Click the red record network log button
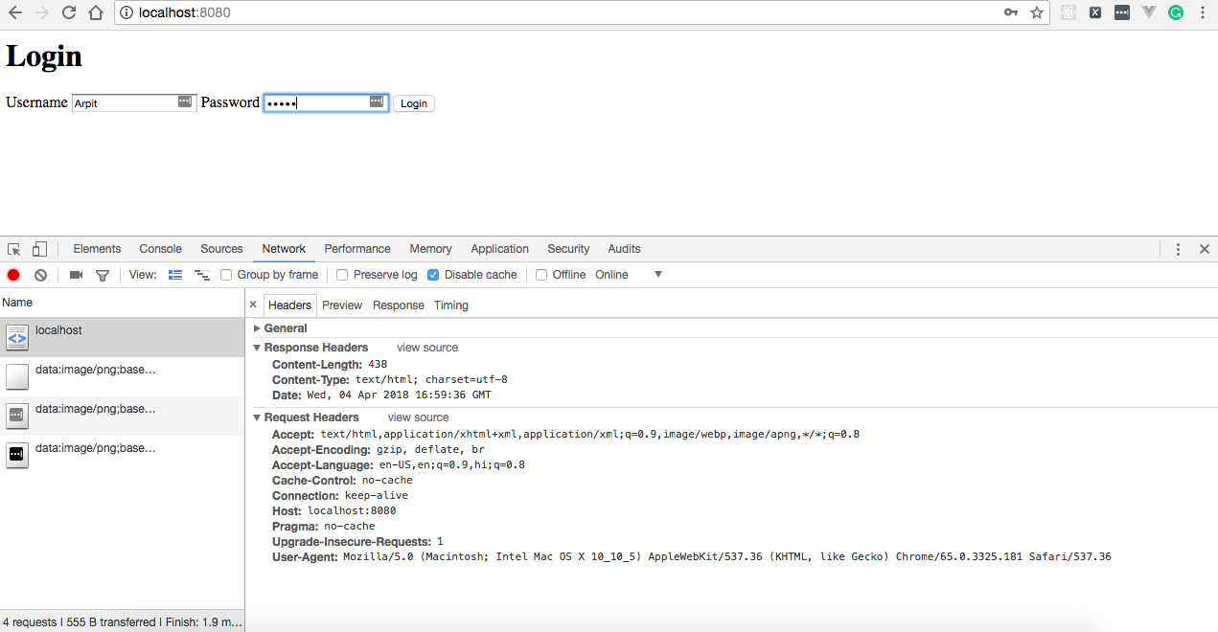The image size is (1218, 632). 13,275
